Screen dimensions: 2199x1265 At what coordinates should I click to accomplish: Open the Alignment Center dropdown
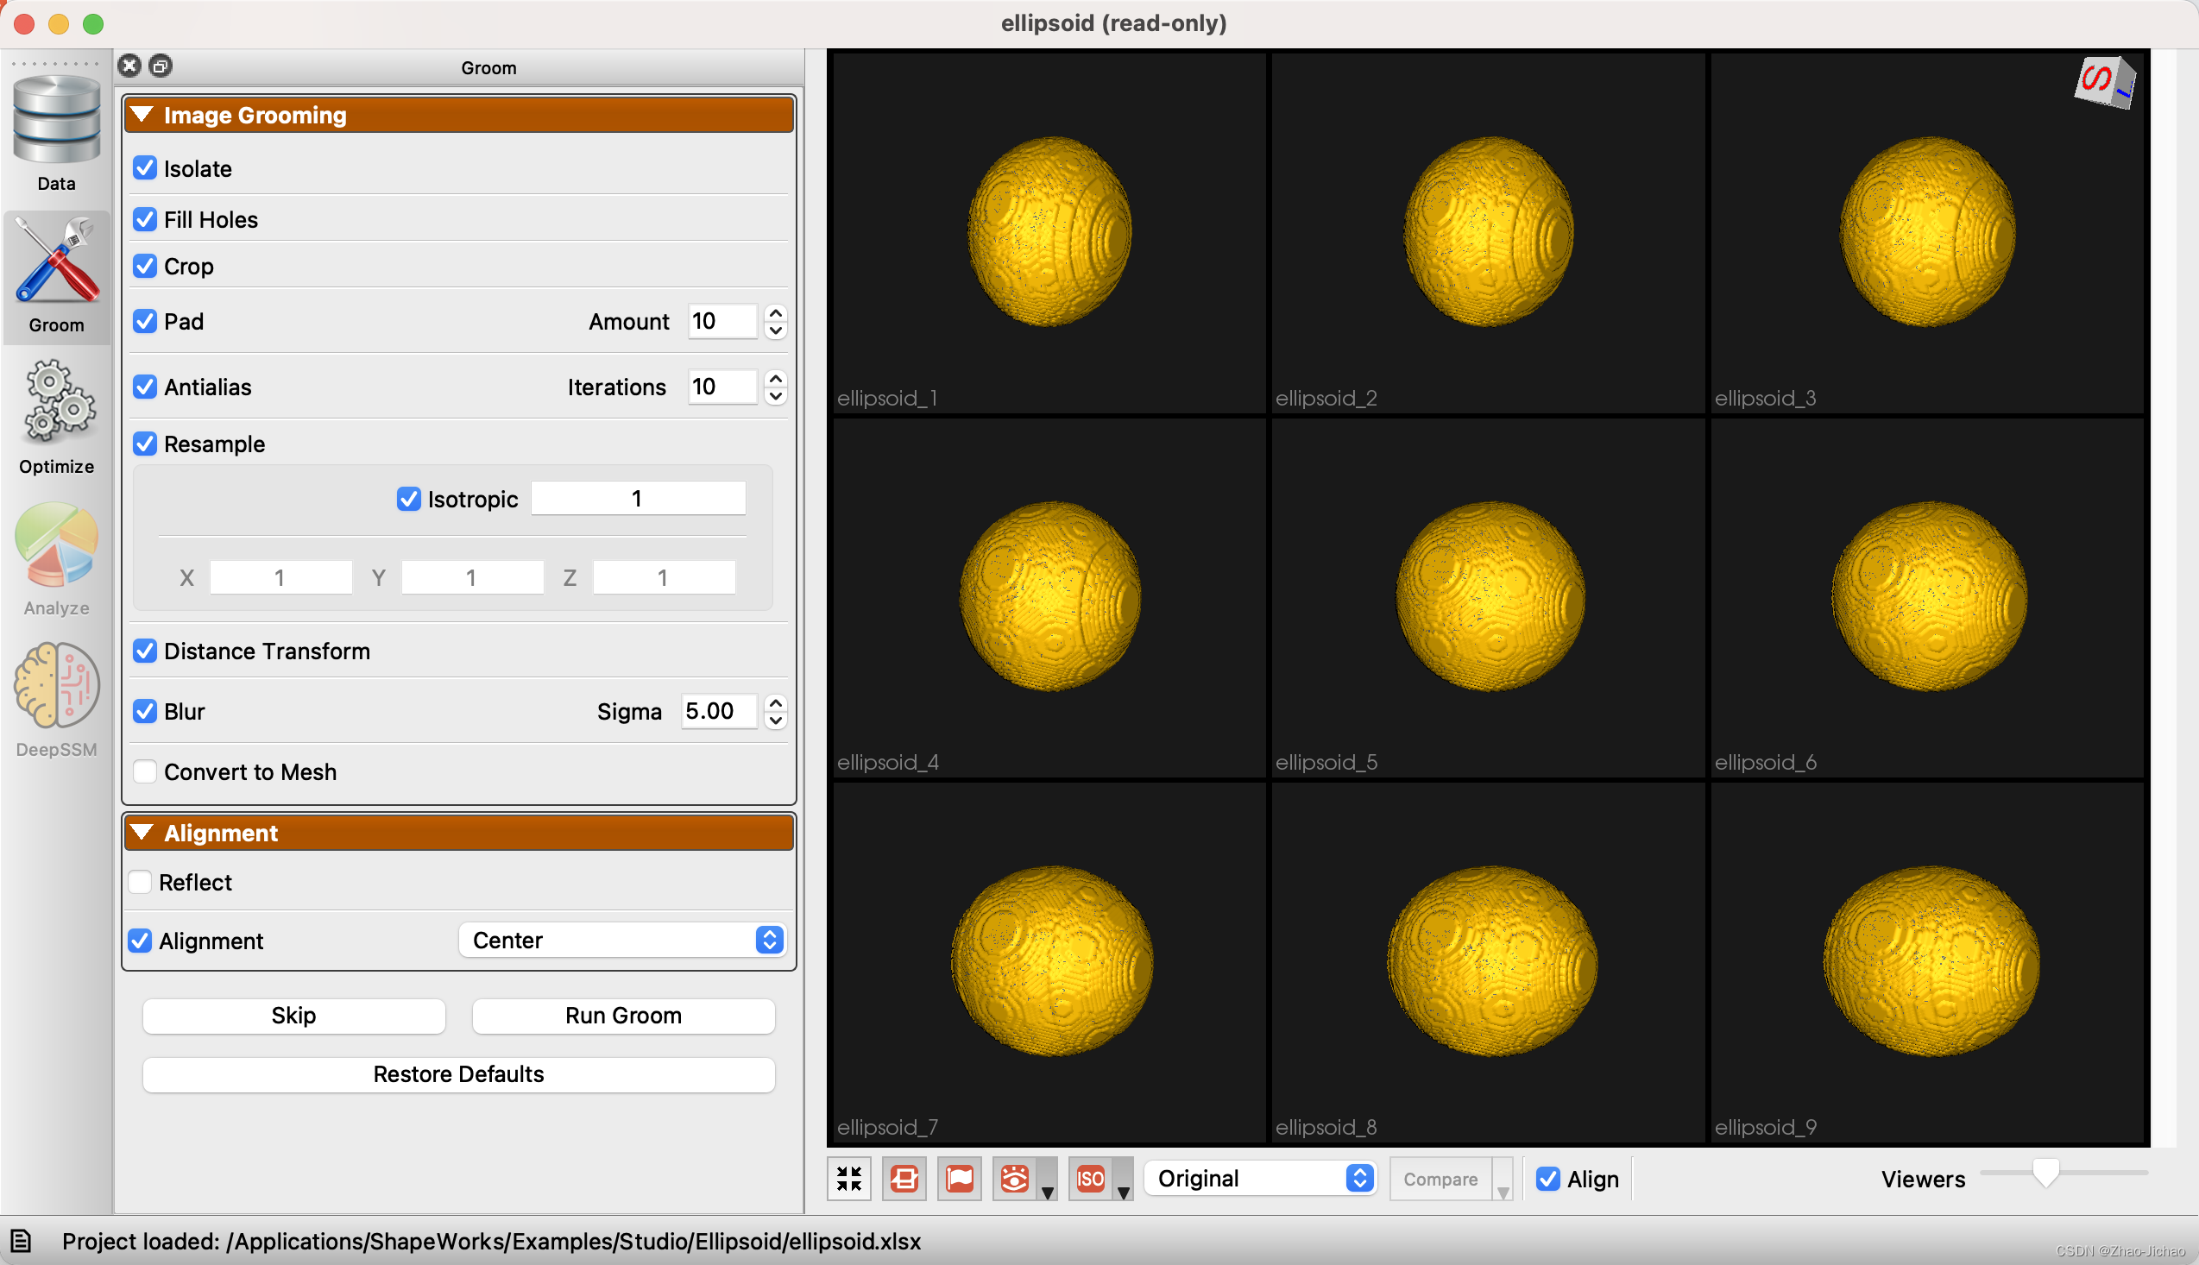[x=623, y=940]
